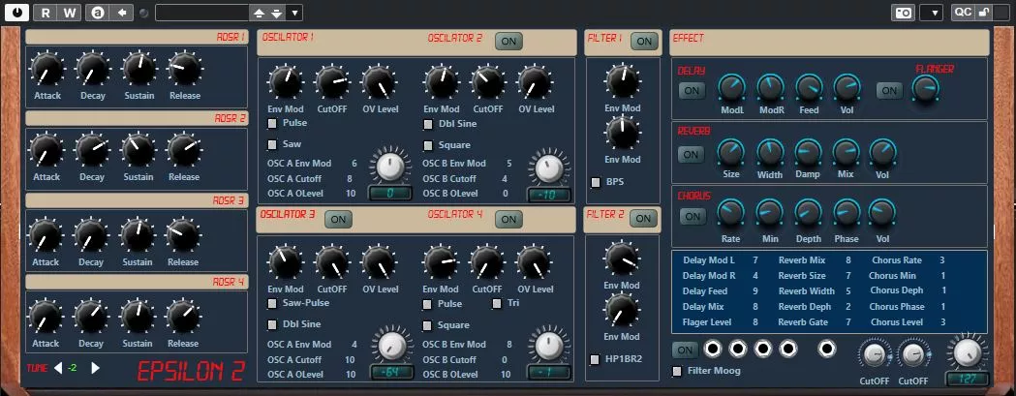This screenshot has height=396, width=1016.
Task: Turn on the Delay effect
Action: (x=691, y=90)
